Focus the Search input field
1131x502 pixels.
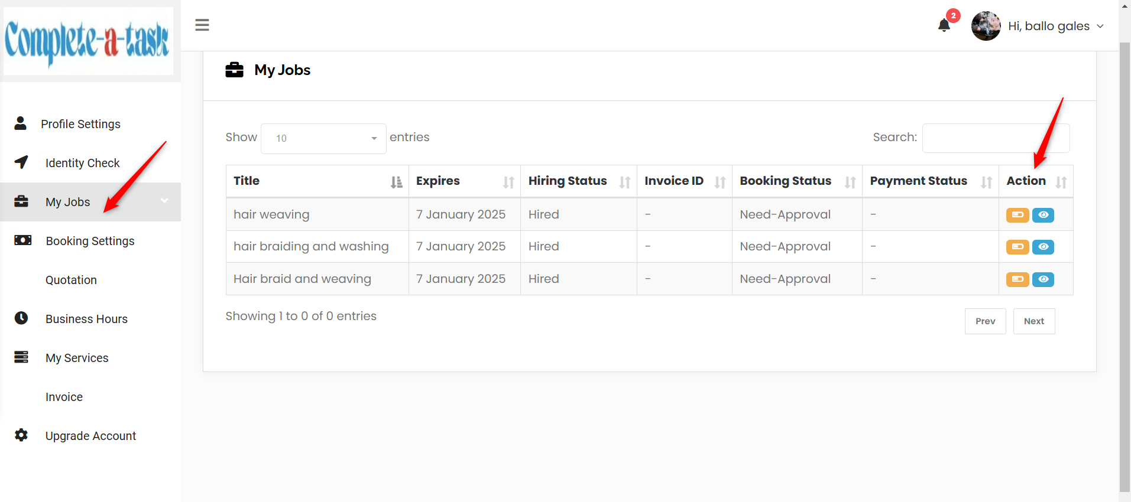996,138
